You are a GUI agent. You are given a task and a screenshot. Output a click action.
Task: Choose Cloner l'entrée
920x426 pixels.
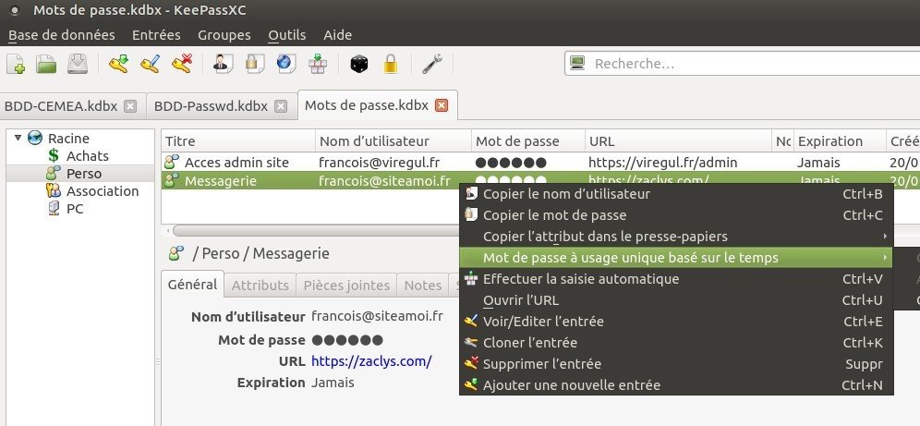(x=676, y=343)
